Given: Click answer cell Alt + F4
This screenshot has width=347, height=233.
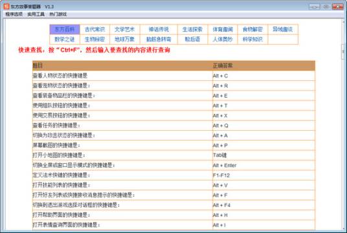Looking at the screenshot, I should [x=263, y=205].
